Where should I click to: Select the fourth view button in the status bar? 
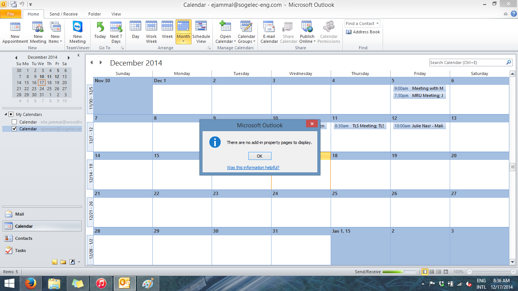pyautogui.click(x=446, y=272)
